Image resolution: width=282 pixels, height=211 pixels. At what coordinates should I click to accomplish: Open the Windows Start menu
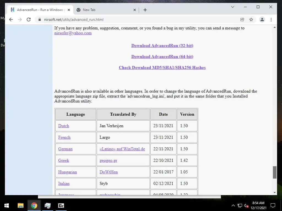[x=7, y=206]
